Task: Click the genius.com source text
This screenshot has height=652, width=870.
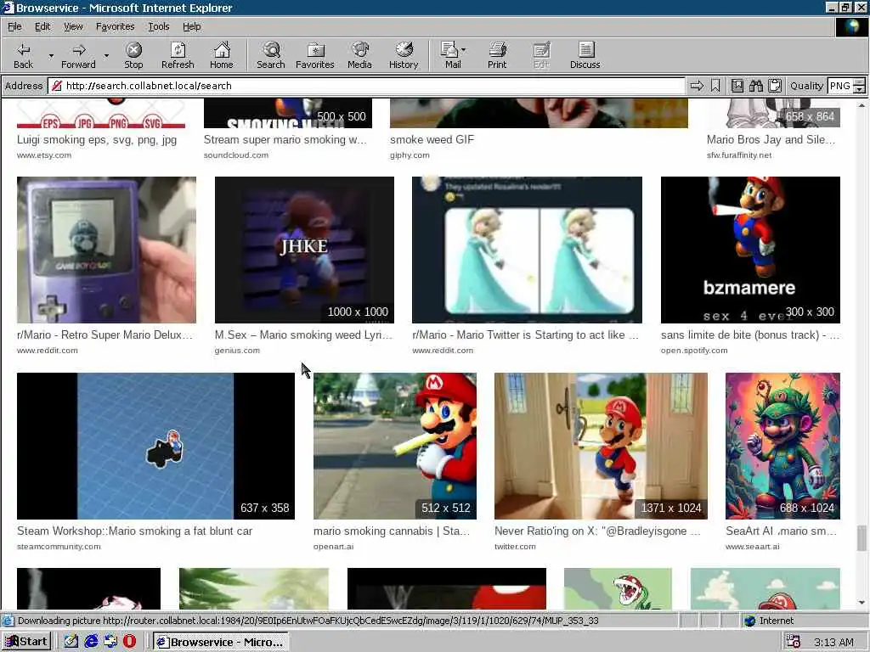Action: (x=237, y=351)
